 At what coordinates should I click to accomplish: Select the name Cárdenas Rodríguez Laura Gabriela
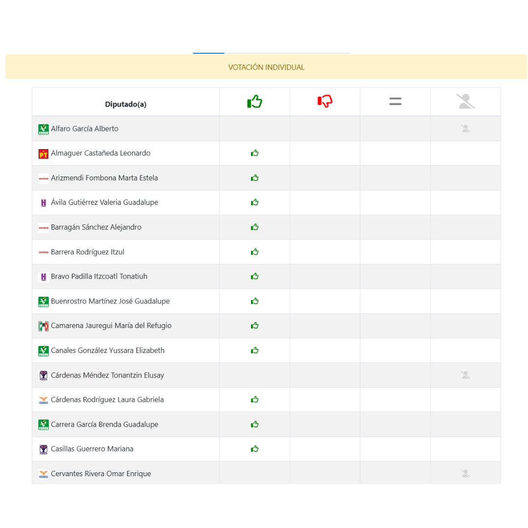[x=107, y=400]
